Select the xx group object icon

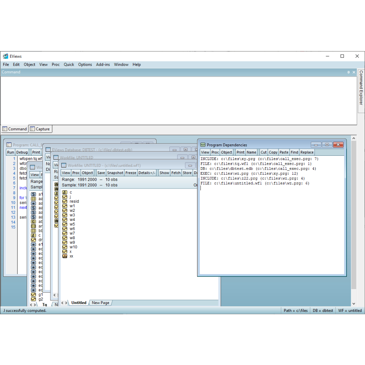pyautogui.click(x=65, y=256)
